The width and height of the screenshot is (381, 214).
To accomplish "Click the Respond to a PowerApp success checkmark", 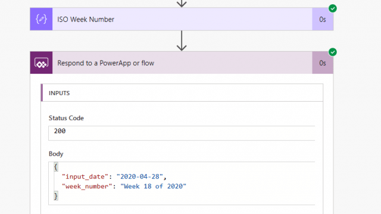I will 333,52.
